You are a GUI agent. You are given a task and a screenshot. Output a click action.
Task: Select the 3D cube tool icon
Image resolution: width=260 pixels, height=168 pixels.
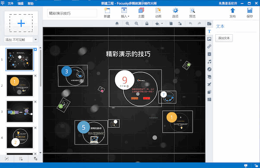point(209,92)
